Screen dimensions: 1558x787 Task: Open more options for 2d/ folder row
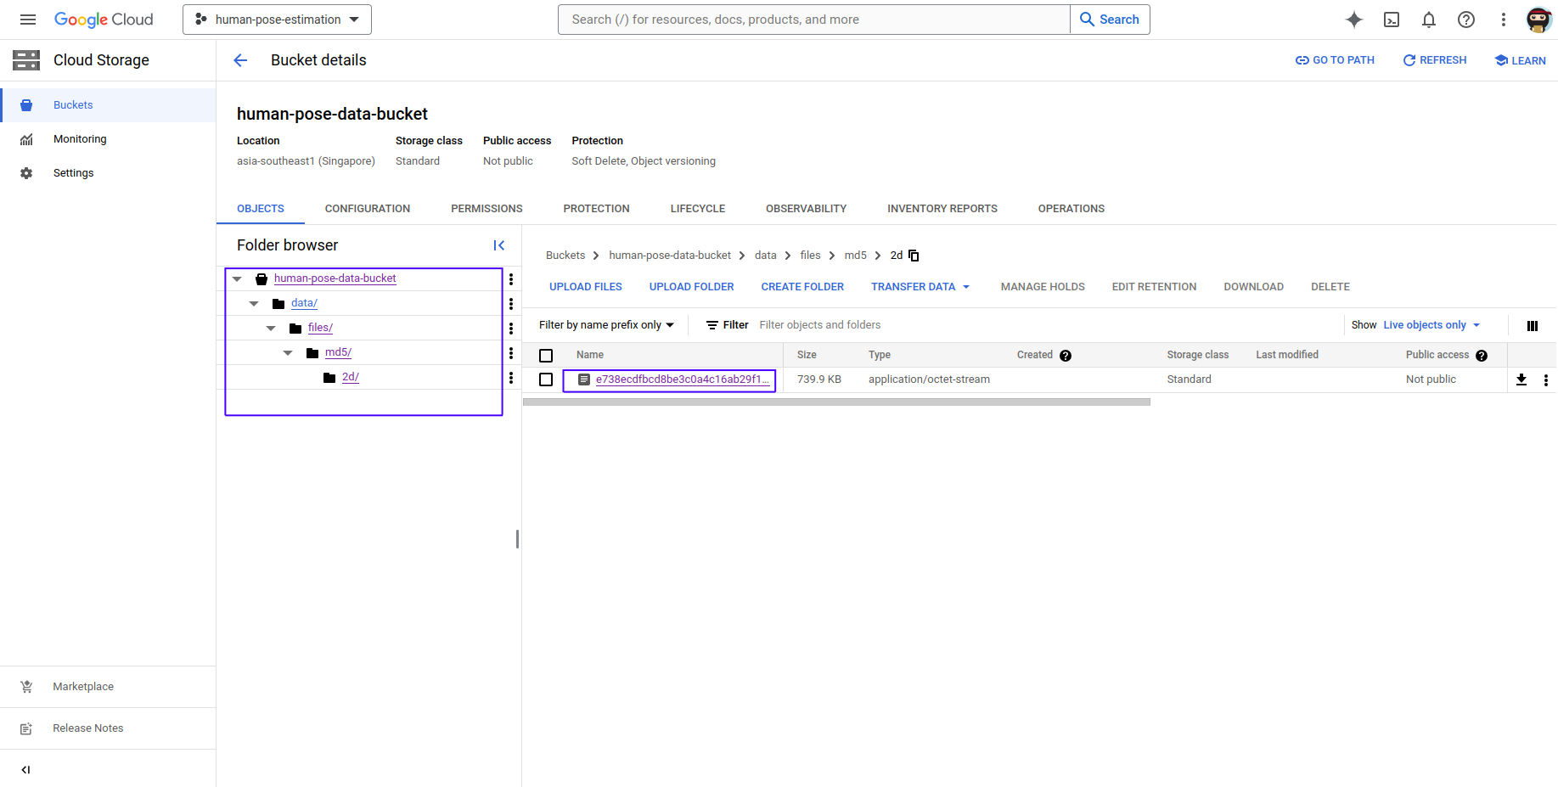[x=511, y=377]
